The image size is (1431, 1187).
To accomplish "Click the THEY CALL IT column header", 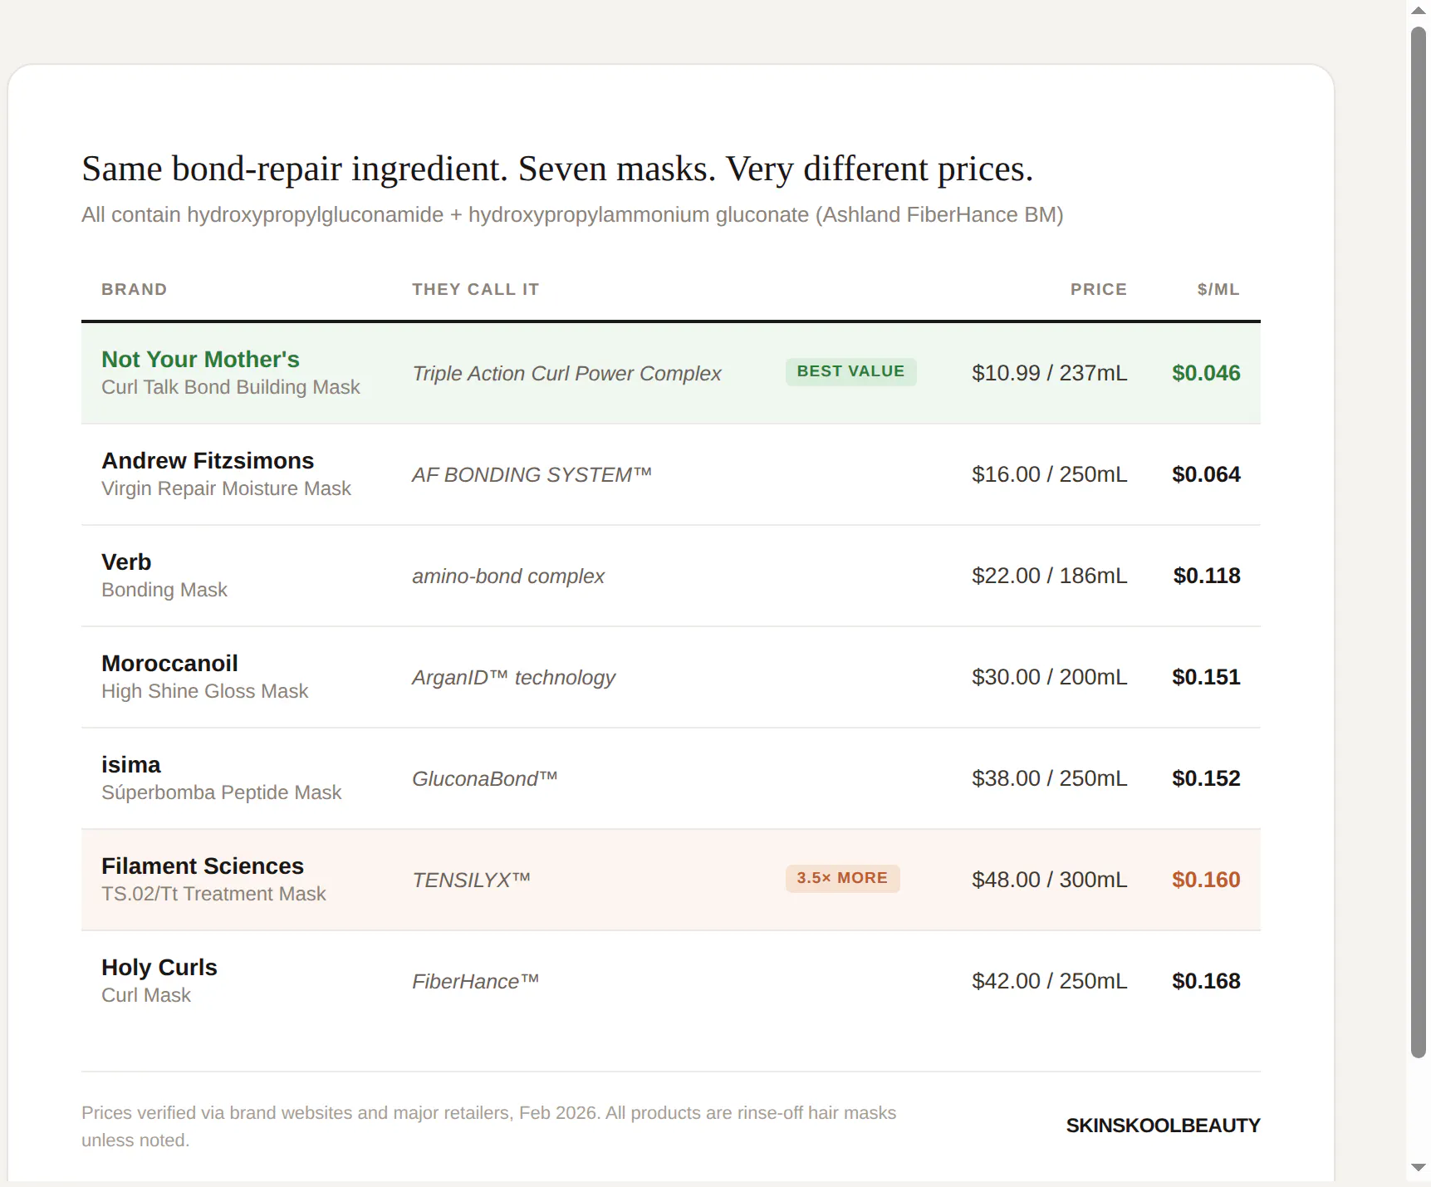I will pyautogui.click(x=476, y=289).
